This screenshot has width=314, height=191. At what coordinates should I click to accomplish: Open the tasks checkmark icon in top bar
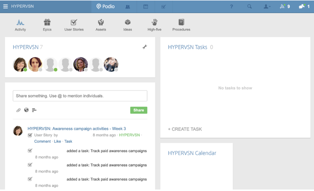point(163,7)
